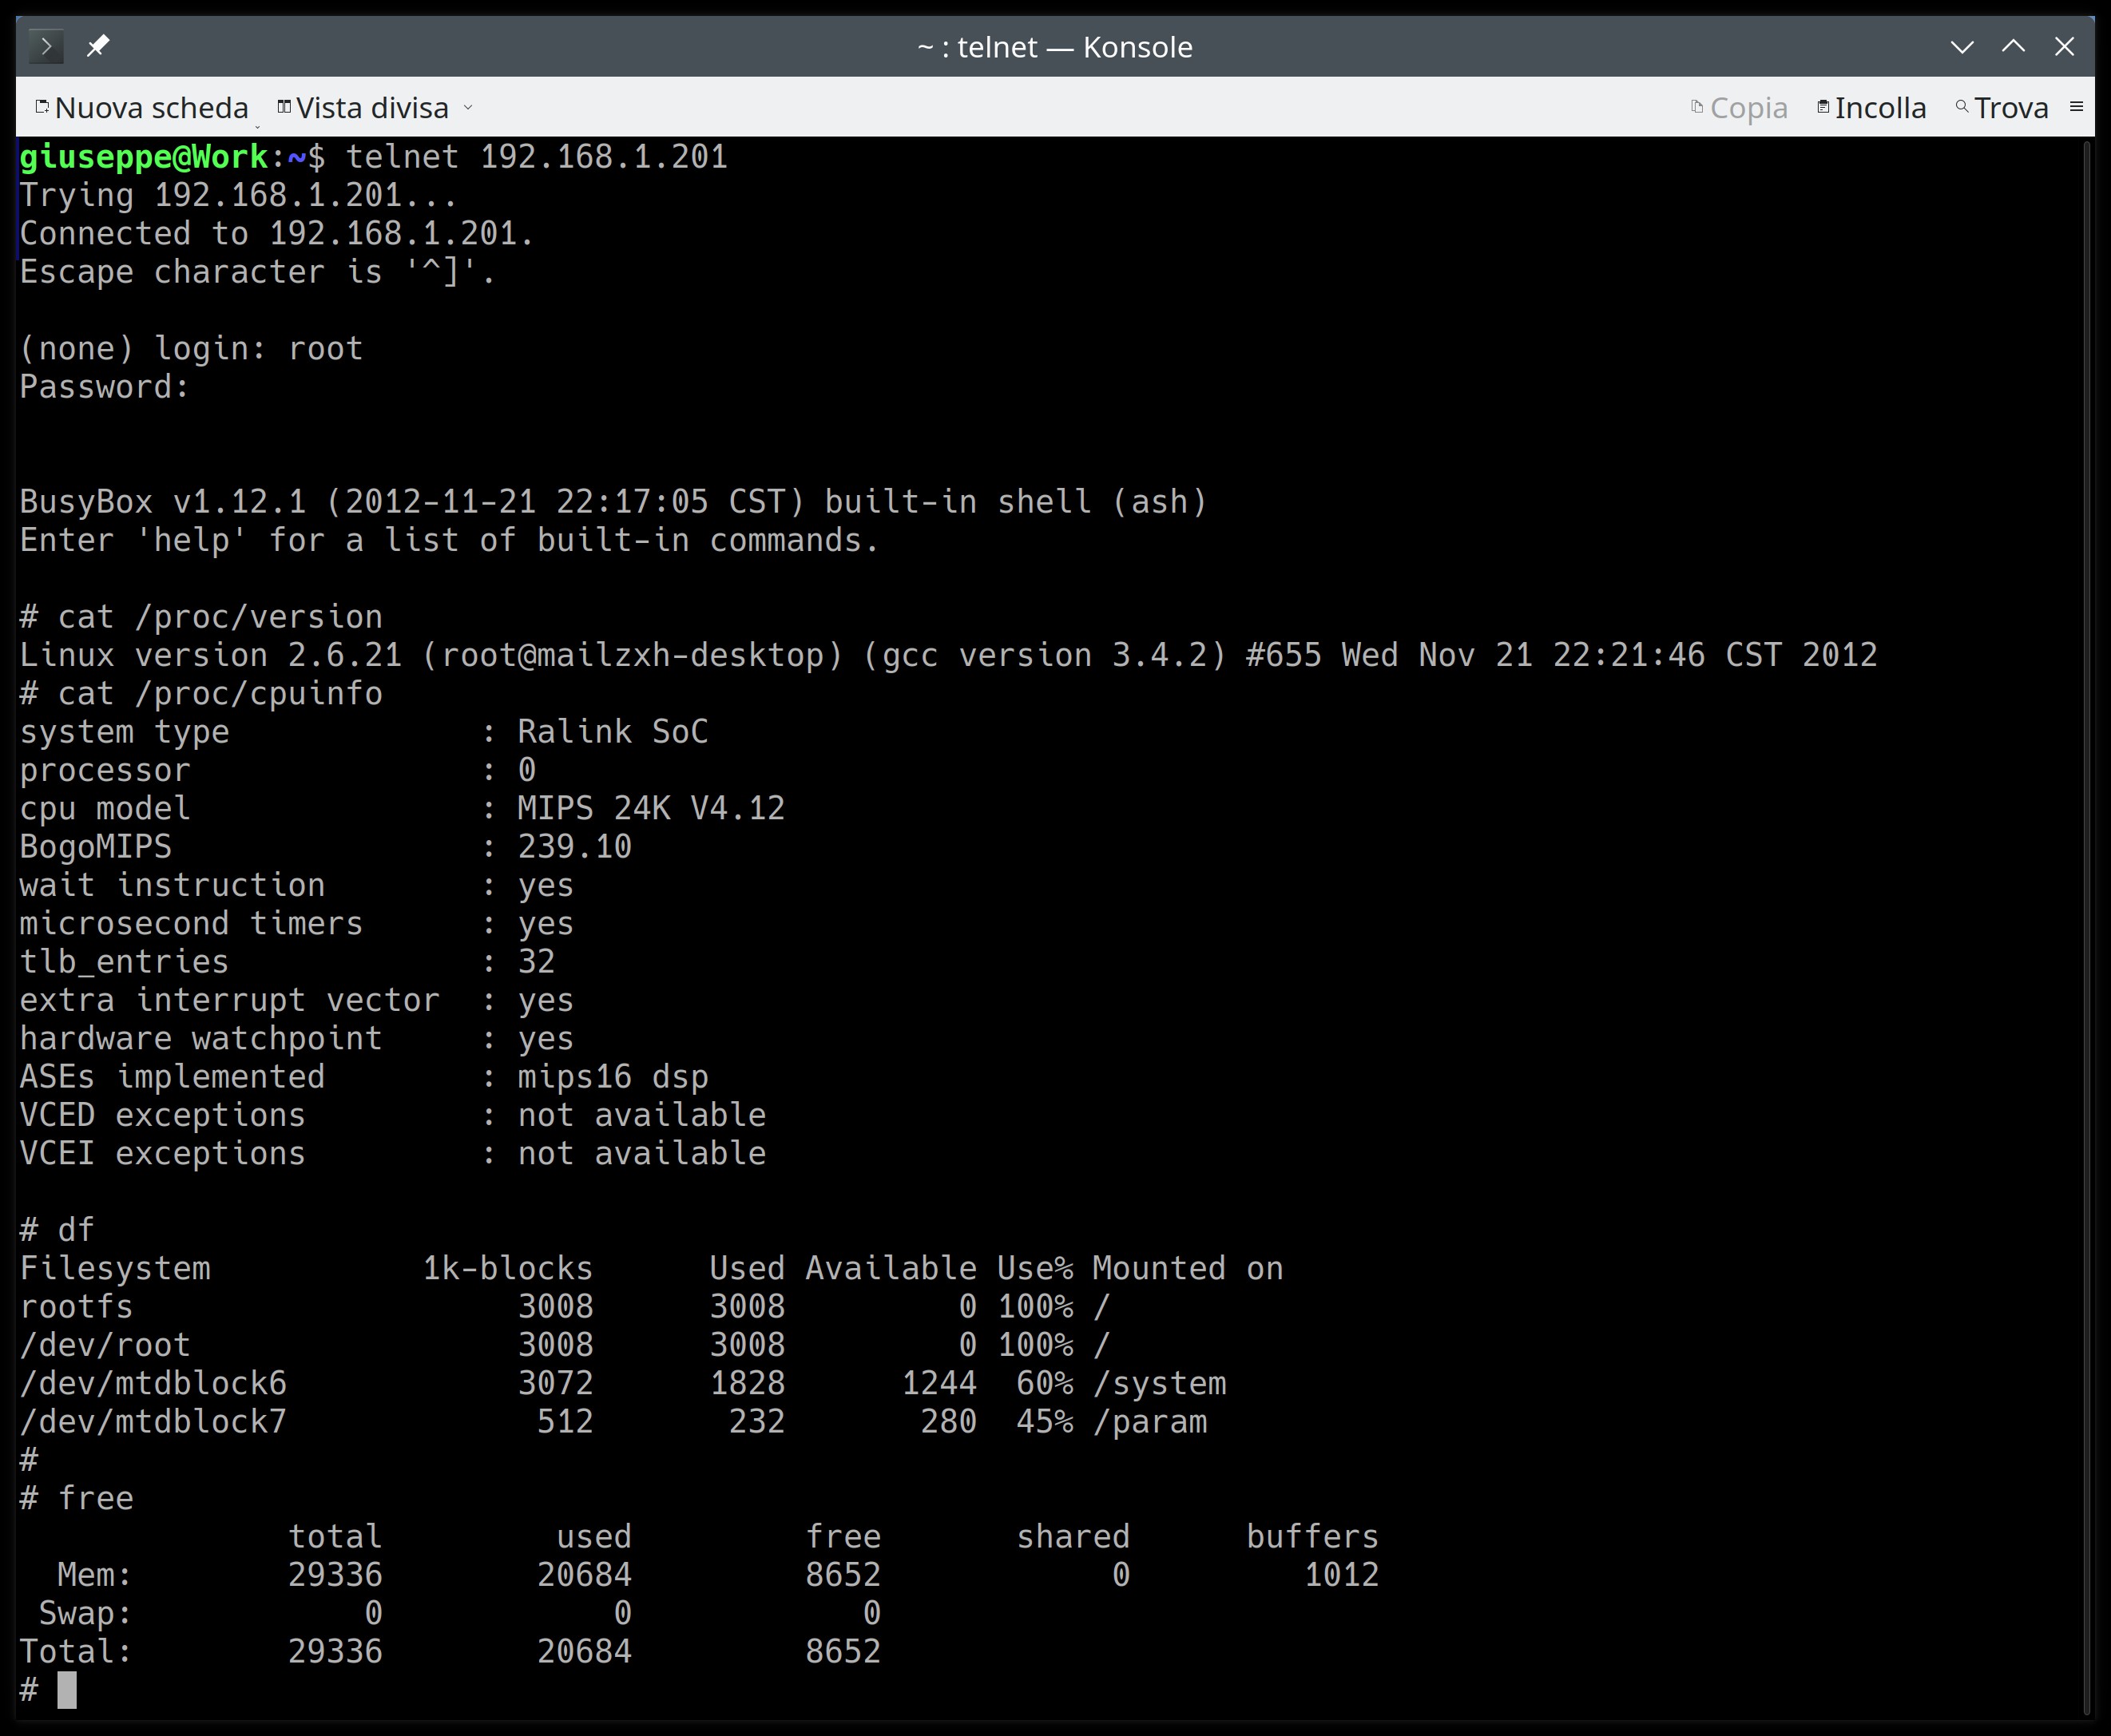Click the Nuova scheda page icon
This screenshot has height=1736, width=2111.
click(42, 107)
